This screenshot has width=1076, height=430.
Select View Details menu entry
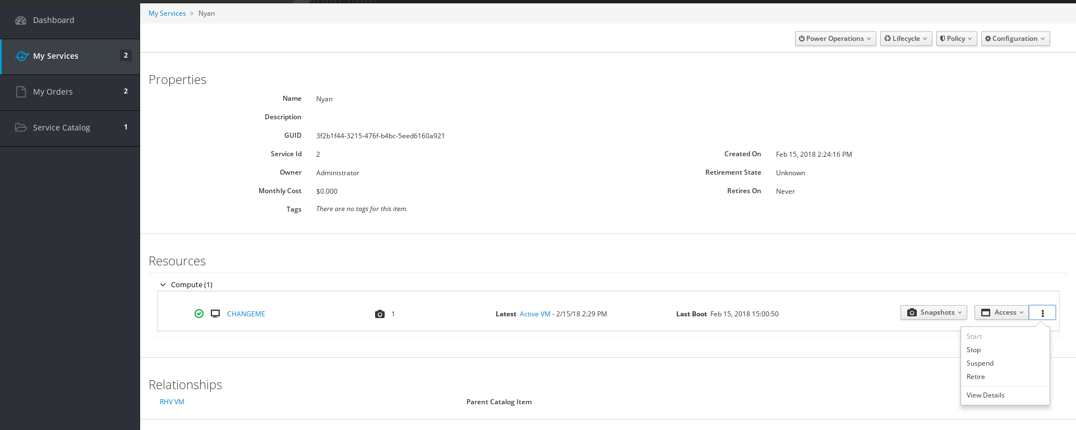coord(985,395)
